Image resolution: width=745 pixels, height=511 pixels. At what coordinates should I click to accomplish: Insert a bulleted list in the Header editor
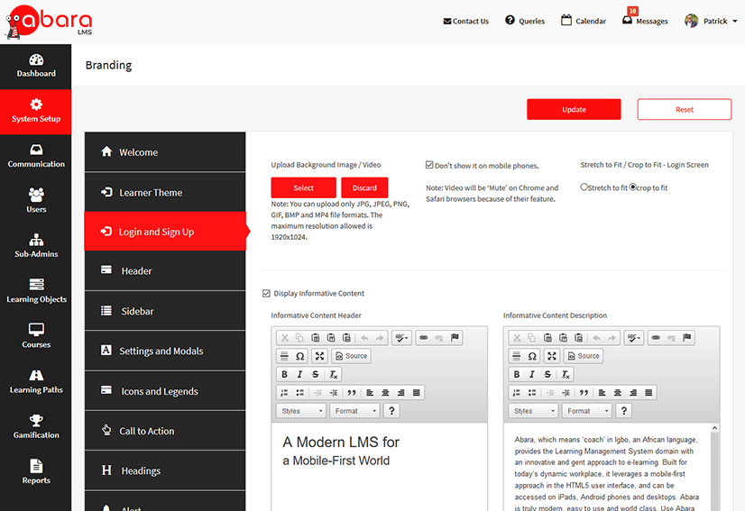tap(299, 392)
